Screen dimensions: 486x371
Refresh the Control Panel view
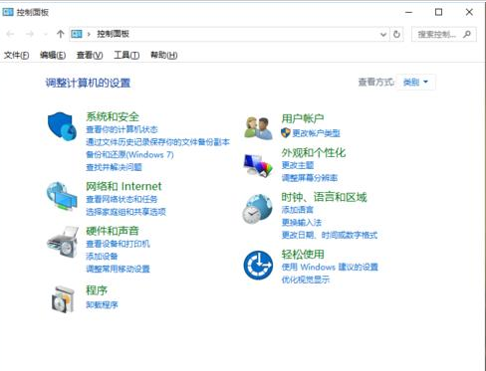click(396, 34)
